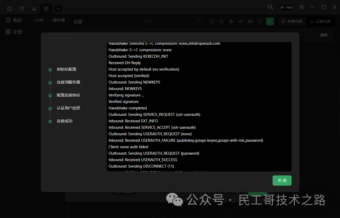
Task: Click the PRO crown badge
Action: click(x=286, y=7)
